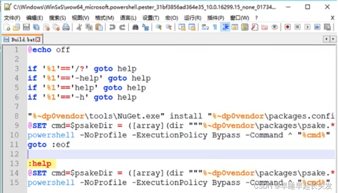338x193 pixels.
Task: Click the "if '%1'=='-h' goto help" line
Action: click(x=82, y=97)
